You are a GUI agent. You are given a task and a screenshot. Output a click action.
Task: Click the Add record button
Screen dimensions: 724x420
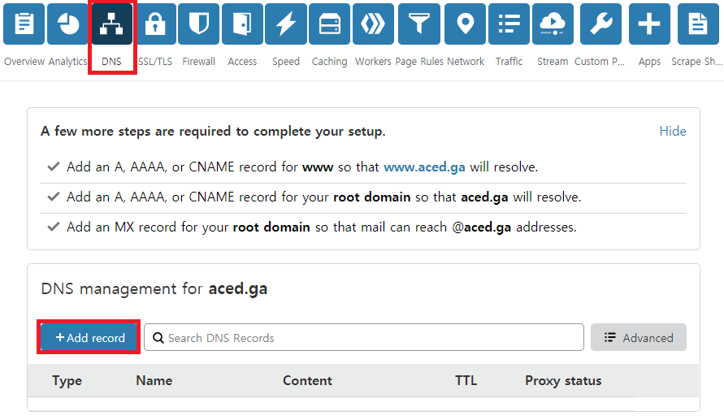pos(89,337)
